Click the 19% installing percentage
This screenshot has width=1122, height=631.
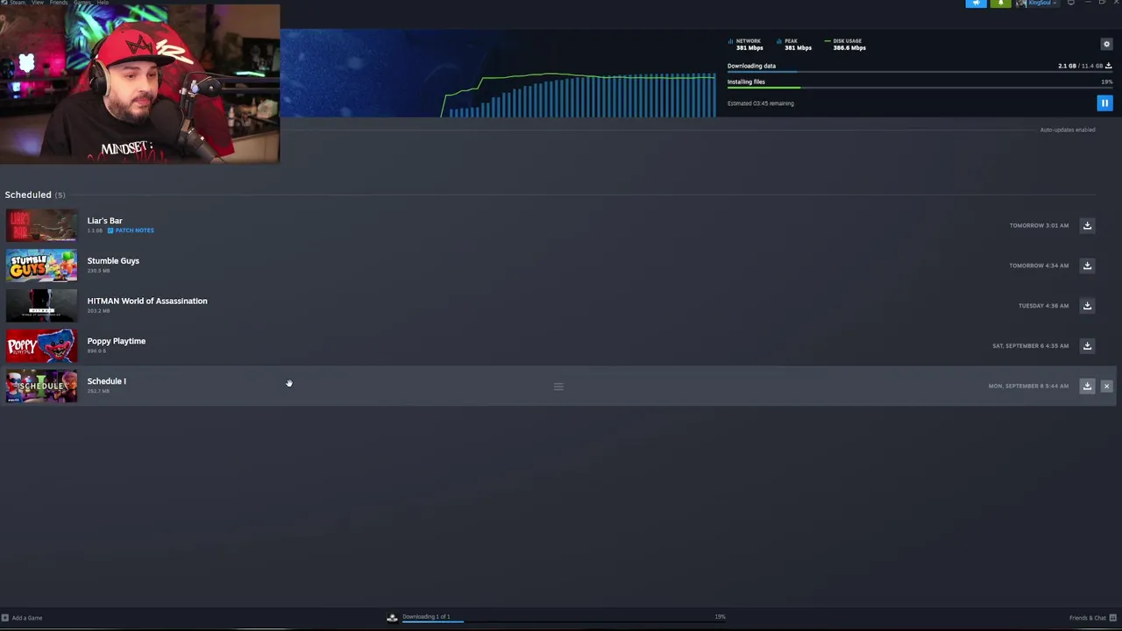click(1107, 82)
